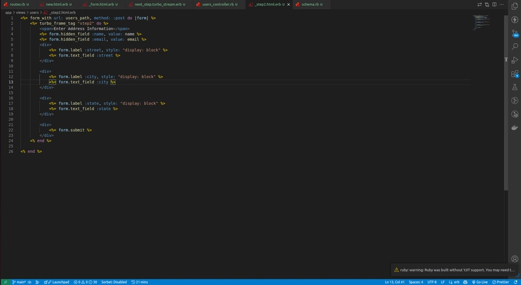521x285 pixels.
Task: Start server with Go Live
Action: click(479, 282)
